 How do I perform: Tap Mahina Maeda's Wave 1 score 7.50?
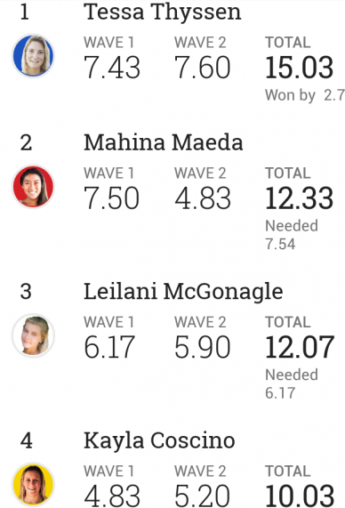tap(112, 198)
